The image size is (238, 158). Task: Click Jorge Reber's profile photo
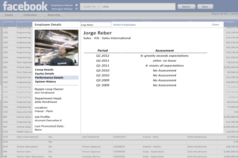point(56,48)
